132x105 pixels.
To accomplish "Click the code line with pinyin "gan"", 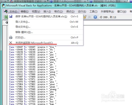I will [33, 57].
